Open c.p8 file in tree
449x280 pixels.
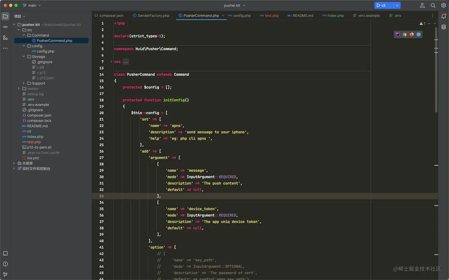click(x=38, y=67)
